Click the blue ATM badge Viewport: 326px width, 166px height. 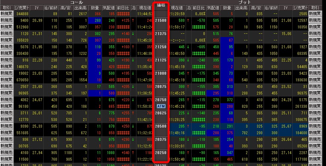(161, 106)
